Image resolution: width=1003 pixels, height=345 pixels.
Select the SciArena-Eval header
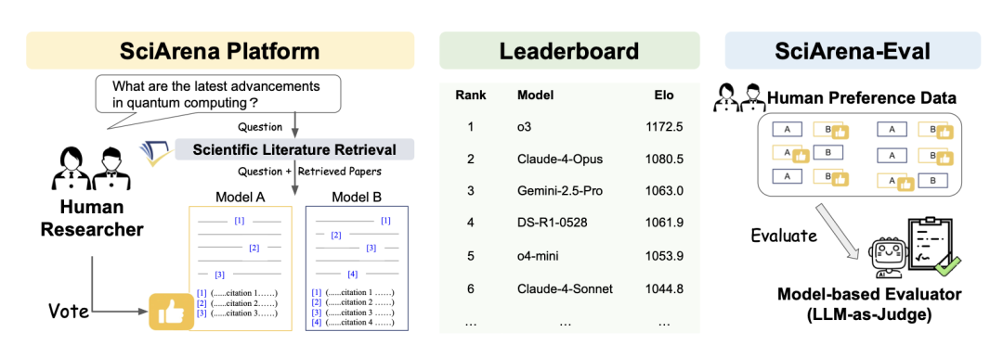[x=852, y=50]
